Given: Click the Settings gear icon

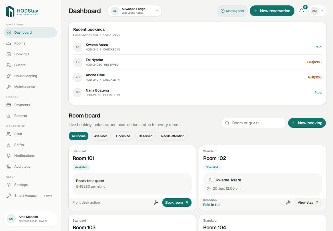Looking at the screenshot, I should coord(9,185).
